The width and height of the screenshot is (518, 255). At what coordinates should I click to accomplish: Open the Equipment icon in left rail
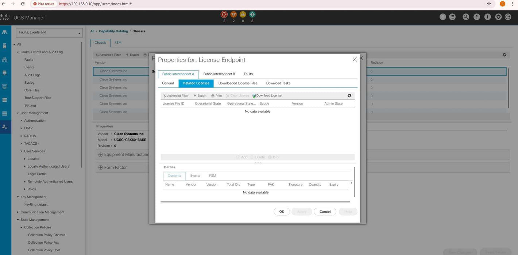(5, 32)
